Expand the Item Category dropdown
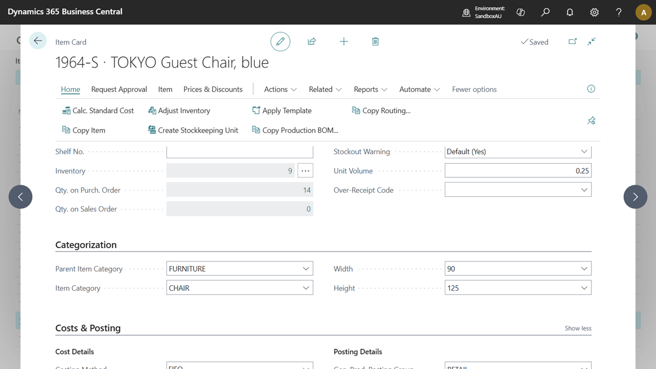 pyautogui.click(x=306, y=288)
